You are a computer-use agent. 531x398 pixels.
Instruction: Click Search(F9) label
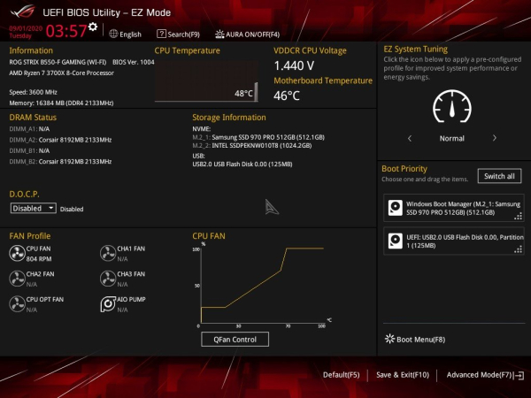click(x=183, y=34)
